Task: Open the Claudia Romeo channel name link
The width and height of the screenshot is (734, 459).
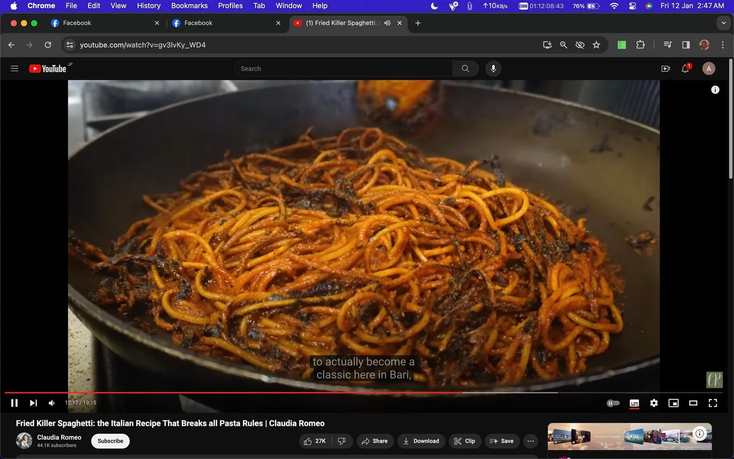Action: 59,437
